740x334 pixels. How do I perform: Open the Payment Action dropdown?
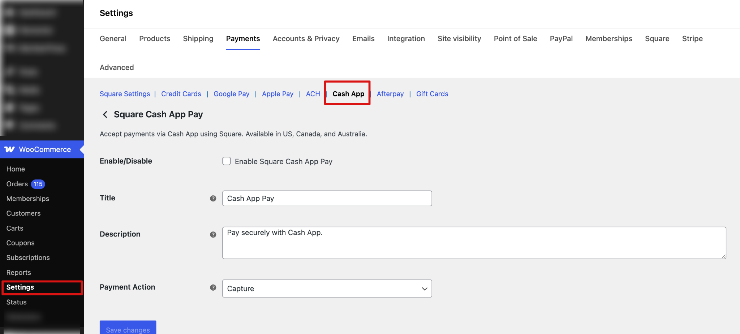[327, 289]
